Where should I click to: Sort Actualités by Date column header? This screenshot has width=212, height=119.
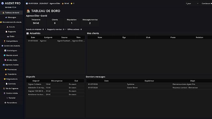pyautogui.click(x=33, y=37)
